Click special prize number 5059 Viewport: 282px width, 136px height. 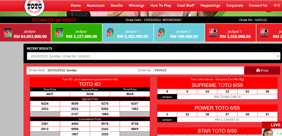75,104
